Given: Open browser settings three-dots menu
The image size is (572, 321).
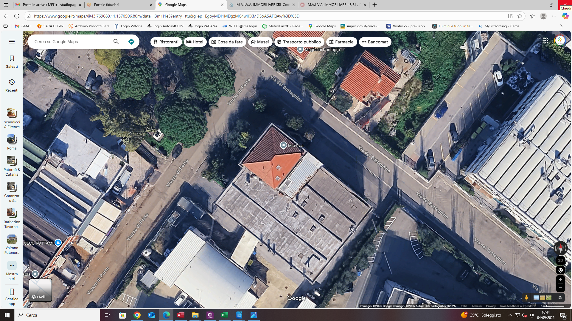Looking at the screenshot, I should (554, 16).
